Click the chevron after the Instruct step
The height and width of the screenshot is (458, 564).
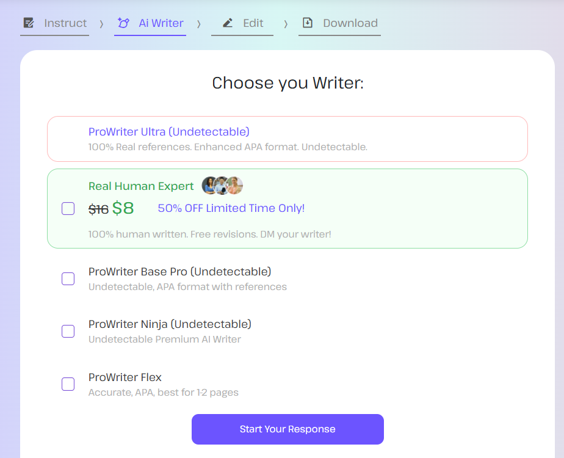[101, 24]
